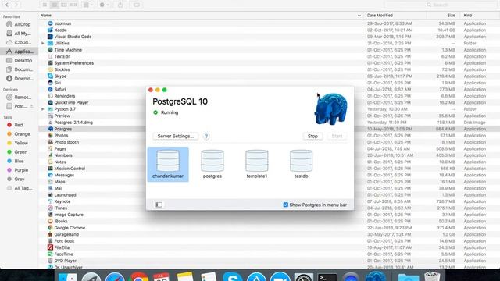This screenshot has width=500, height=281.
Task: Open Downloads from the sidebar
Action: click(19, 78)
